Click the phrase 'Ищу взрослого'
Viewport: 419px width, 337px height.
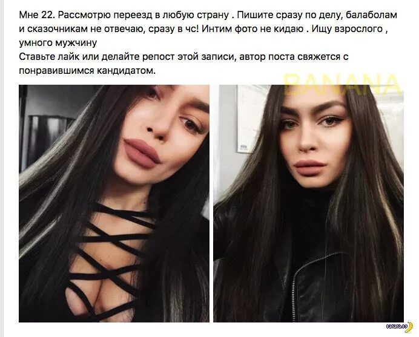tap(347, 29)
